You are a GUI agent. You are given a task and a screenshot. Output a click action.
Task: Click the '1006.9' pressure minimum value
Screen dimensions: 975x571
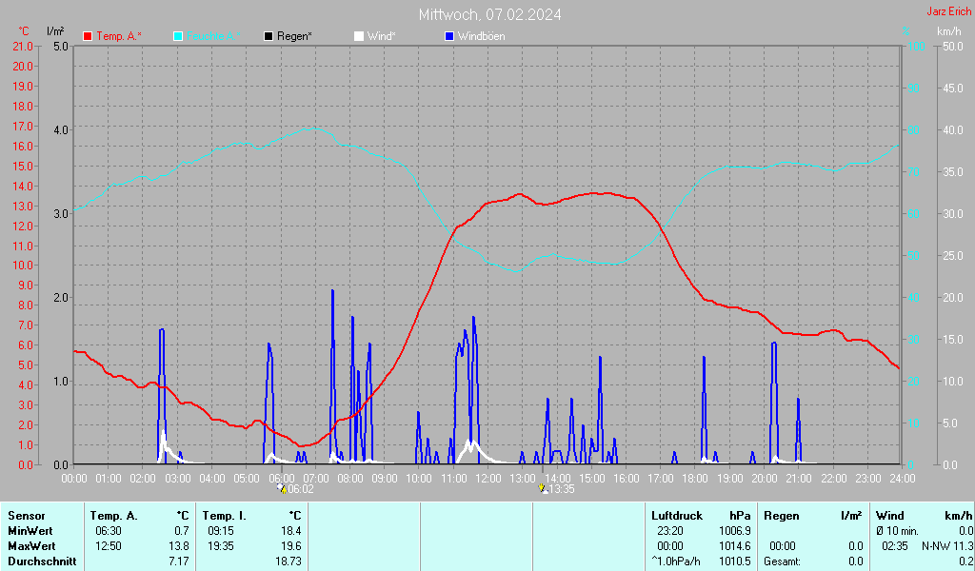point(735,531)
